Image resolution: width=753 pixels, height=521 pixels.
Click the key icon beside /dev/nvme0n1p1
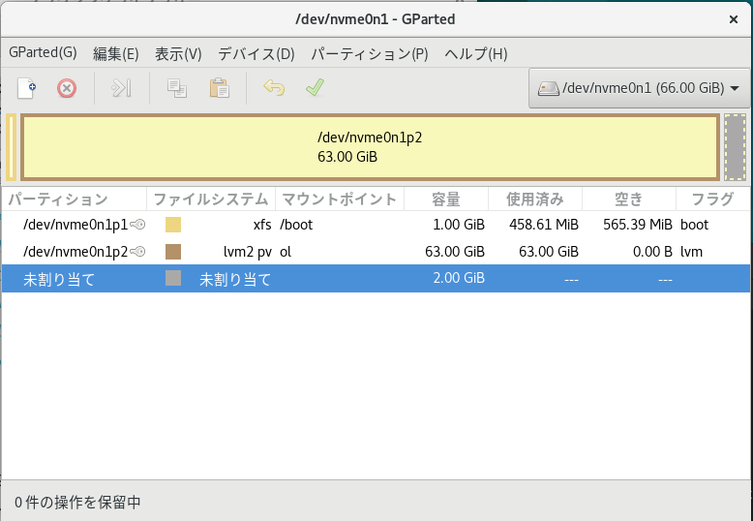(x=138, y=225)
